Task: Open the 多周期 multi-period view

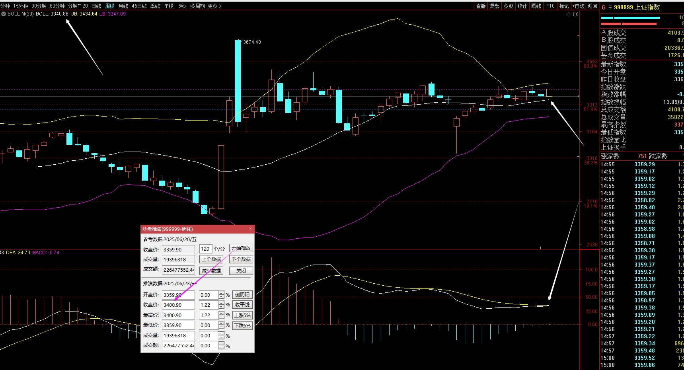Action: tap(197, 6)
